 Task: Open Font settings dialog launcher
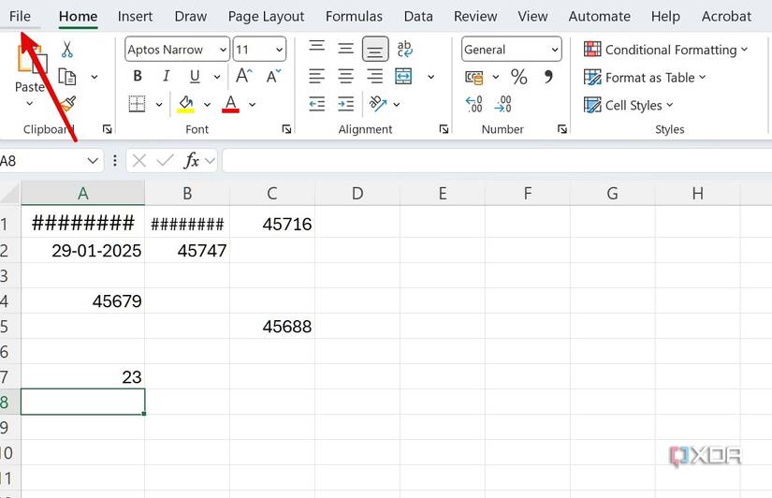pos(286,129)
